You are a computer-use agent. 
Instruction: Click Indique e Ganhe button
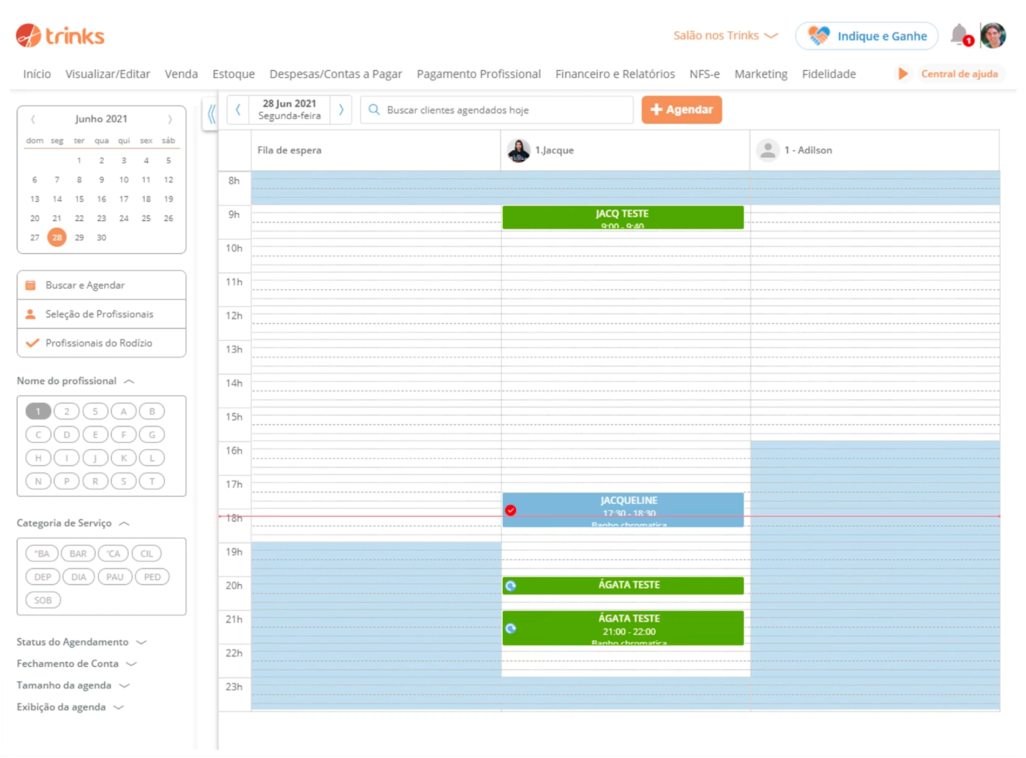867,36
